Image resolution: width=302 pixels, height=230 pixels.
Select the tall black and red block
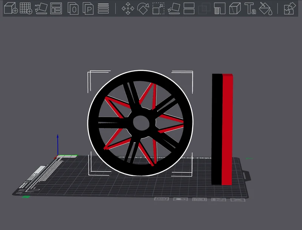coord(222,129)
